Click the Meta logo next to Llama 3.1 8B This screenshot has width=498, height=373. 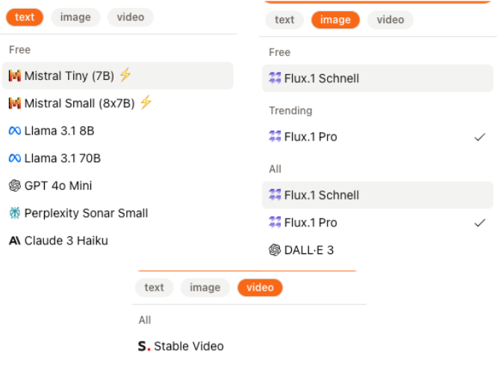[15, 131]
